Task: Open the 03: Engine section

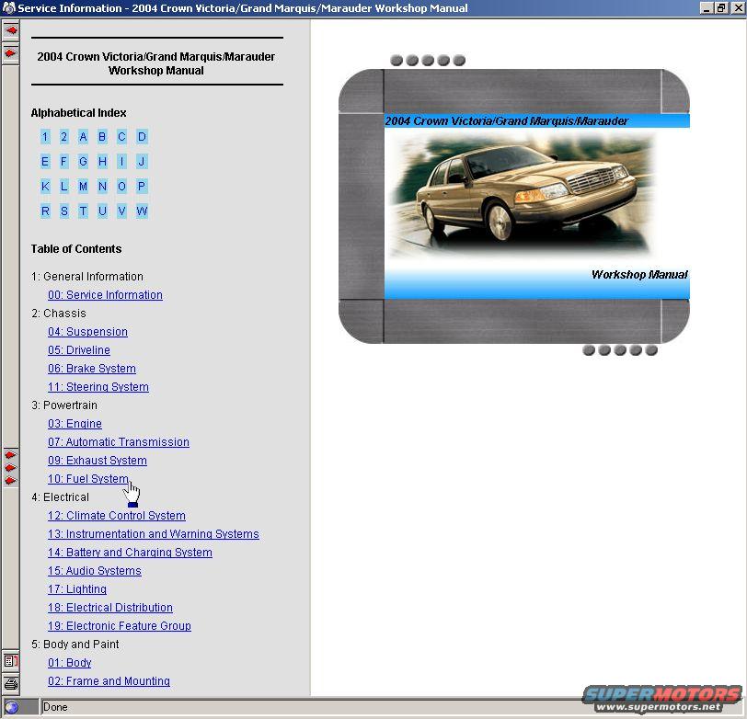Action: point(75,424)
